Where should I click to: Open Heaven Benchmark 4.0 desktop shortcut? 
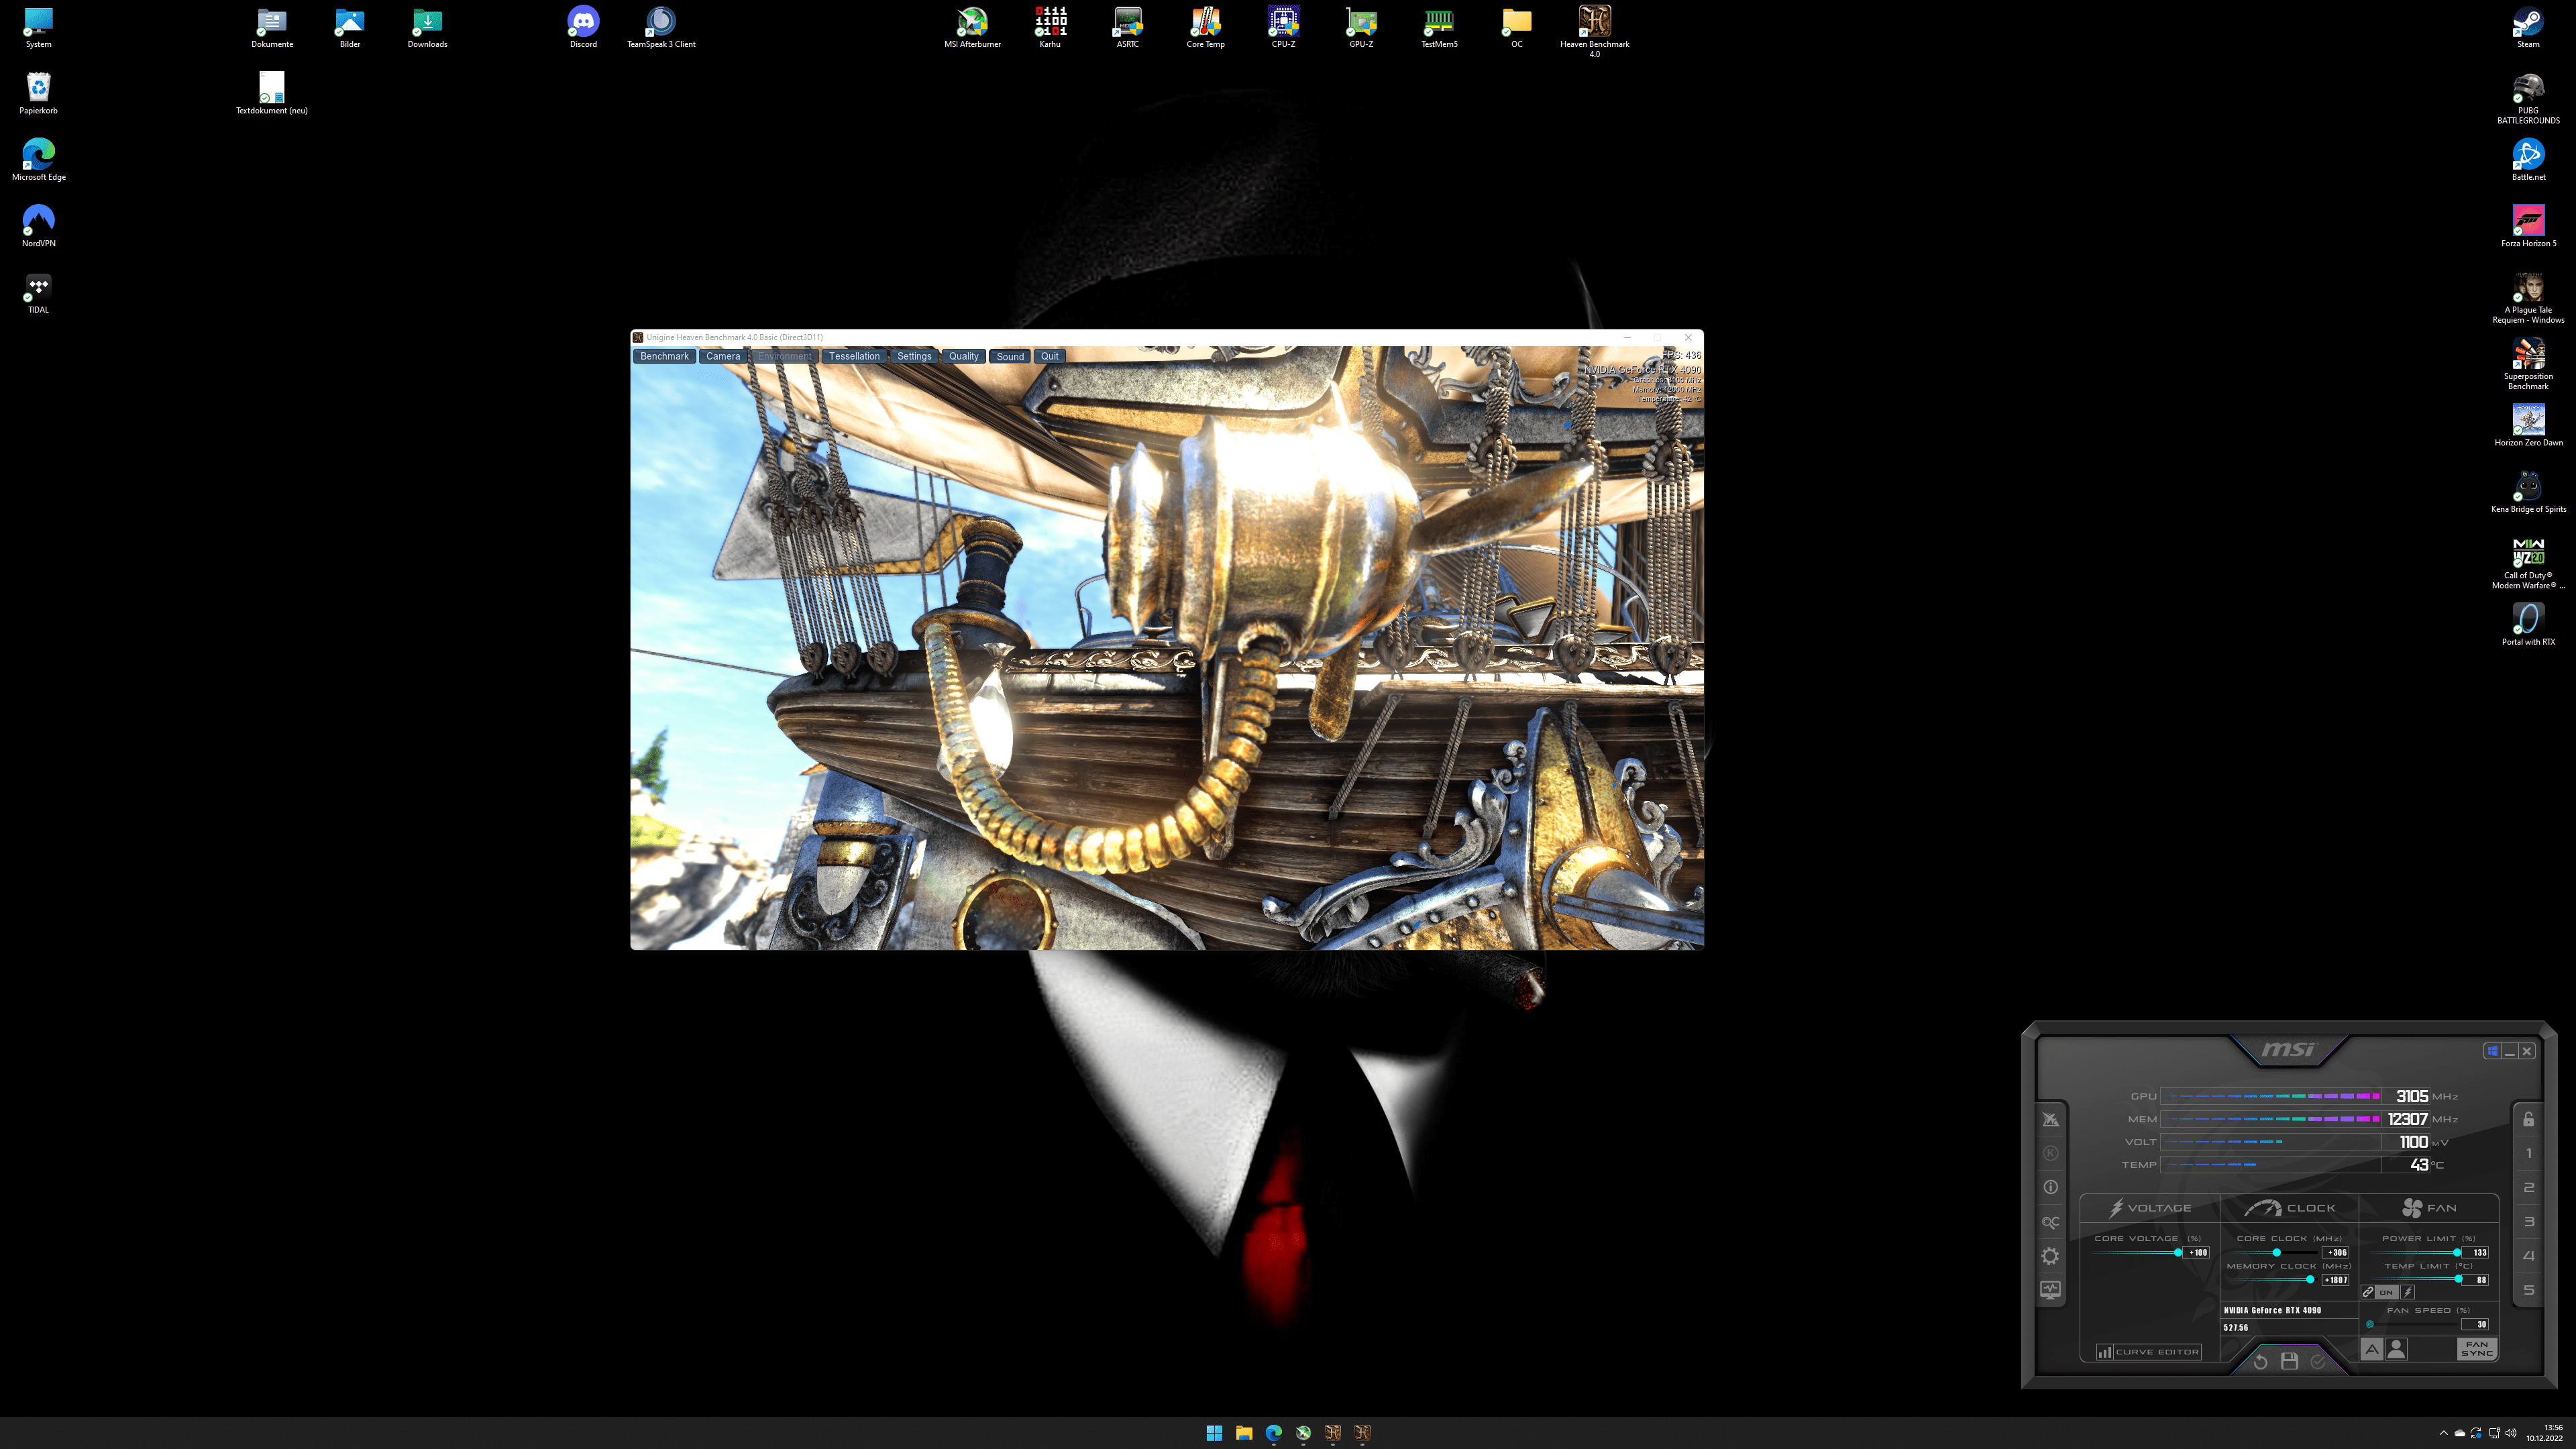[x=1595, y=31]
